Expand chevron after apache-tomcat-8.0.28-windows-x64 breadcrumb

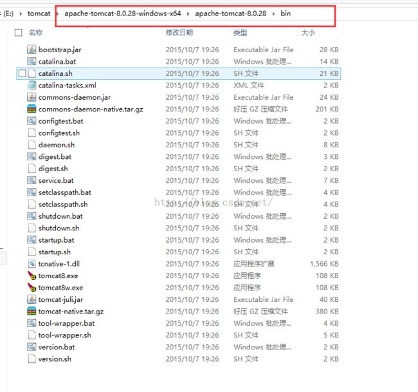point(188,14)
